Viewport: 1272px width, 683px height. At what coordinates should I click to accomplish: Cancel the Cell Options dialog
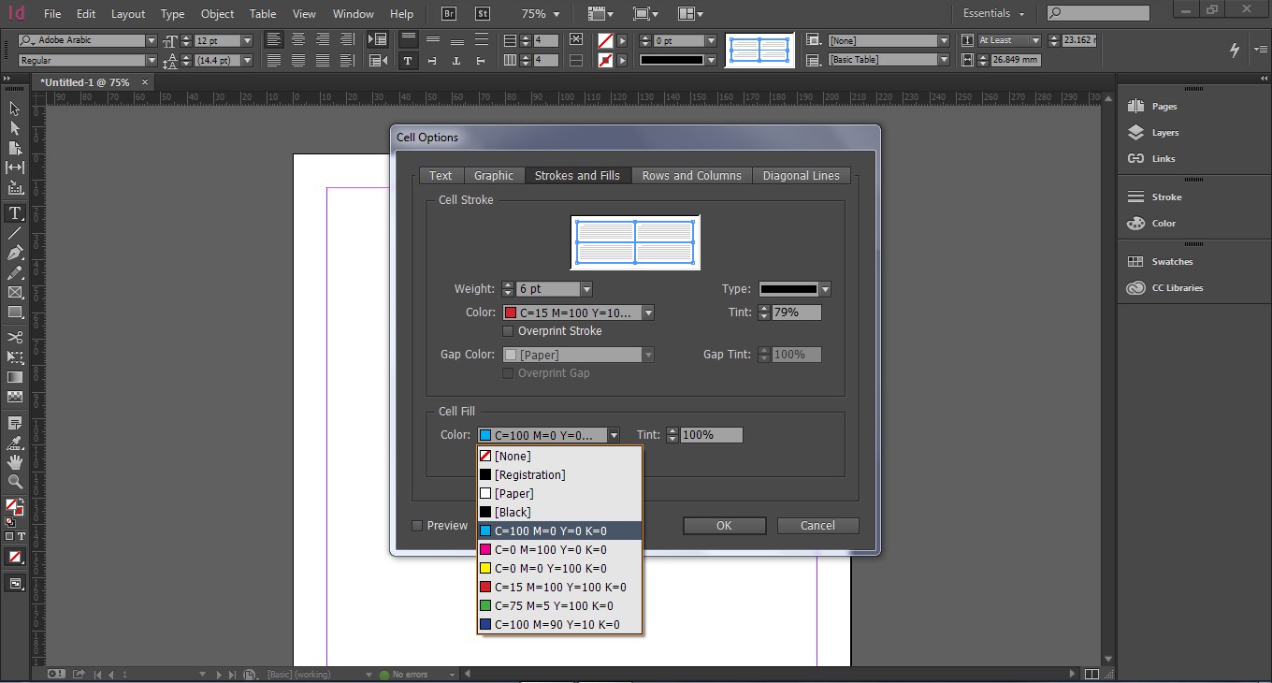(x=817, y=526)
